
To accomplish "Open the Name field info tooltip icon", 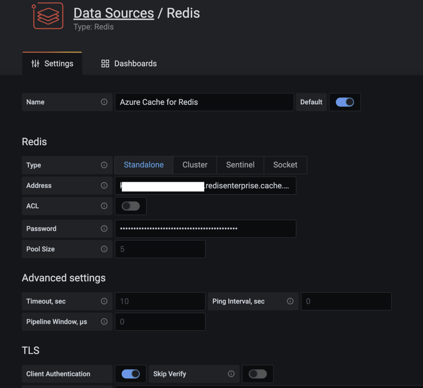I will click(104, 102).
